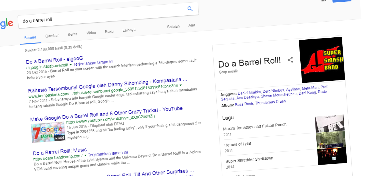Screen dimensions: 382x176
Task: Open the Thunderous Crash album link
Action: [270, 102]
